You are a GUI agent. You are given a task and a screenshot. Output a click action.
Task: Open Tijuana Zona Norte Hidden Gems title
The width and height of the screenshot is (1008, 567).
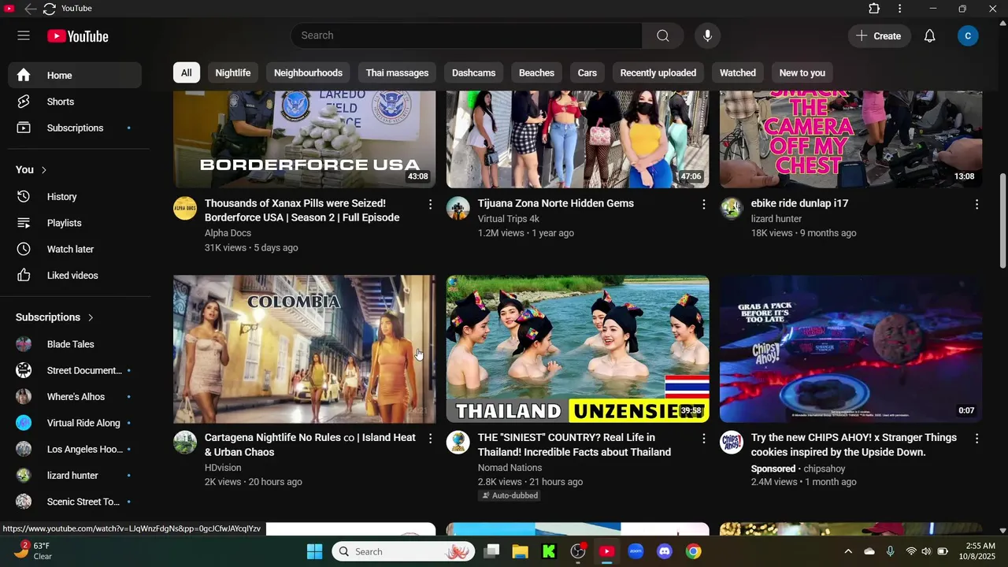click(556, 203)
